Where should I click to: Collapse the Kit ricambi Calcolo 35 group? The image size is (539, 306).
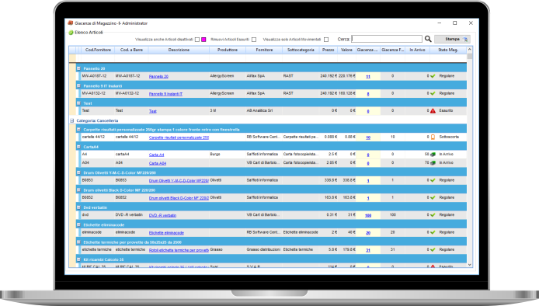click(x=78, y=259)
